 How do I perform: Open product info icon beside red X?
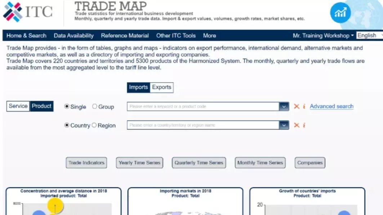304,106
